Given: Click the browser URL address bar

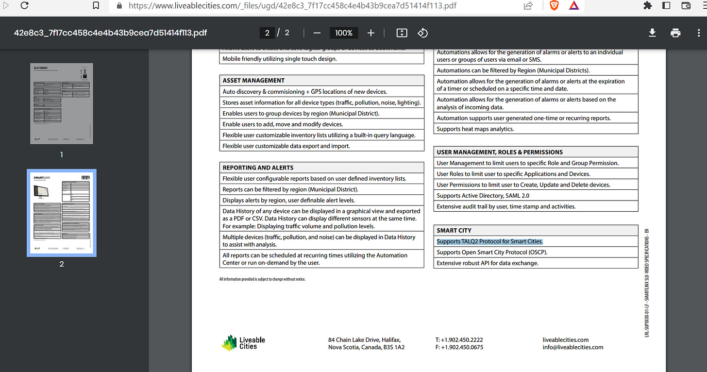Looking at the screenshot, I should [293, 6].
